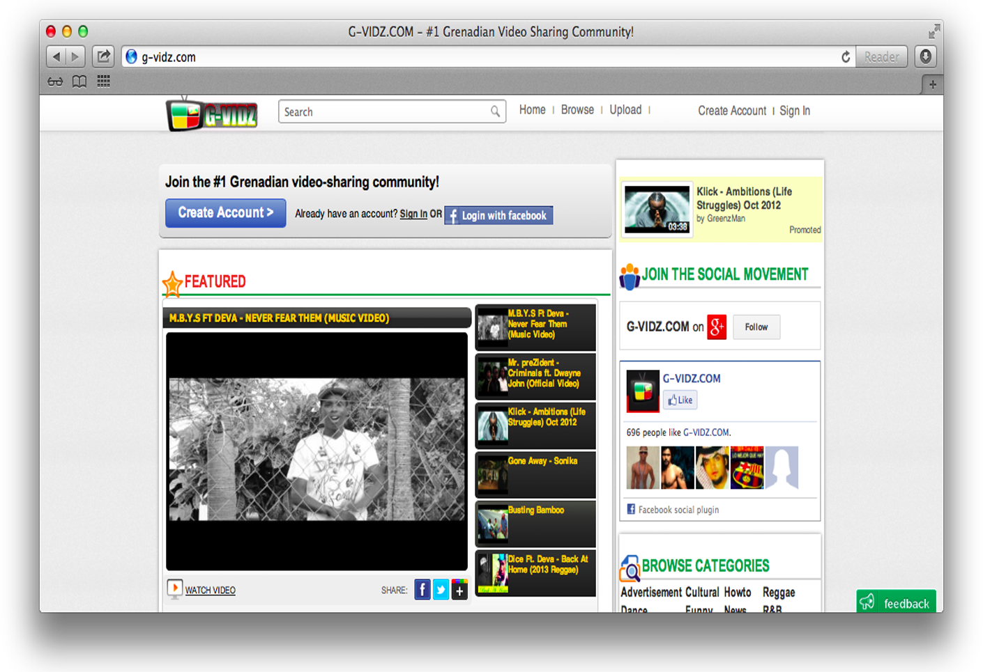Click the search magnifier icon

pos(496,111)
